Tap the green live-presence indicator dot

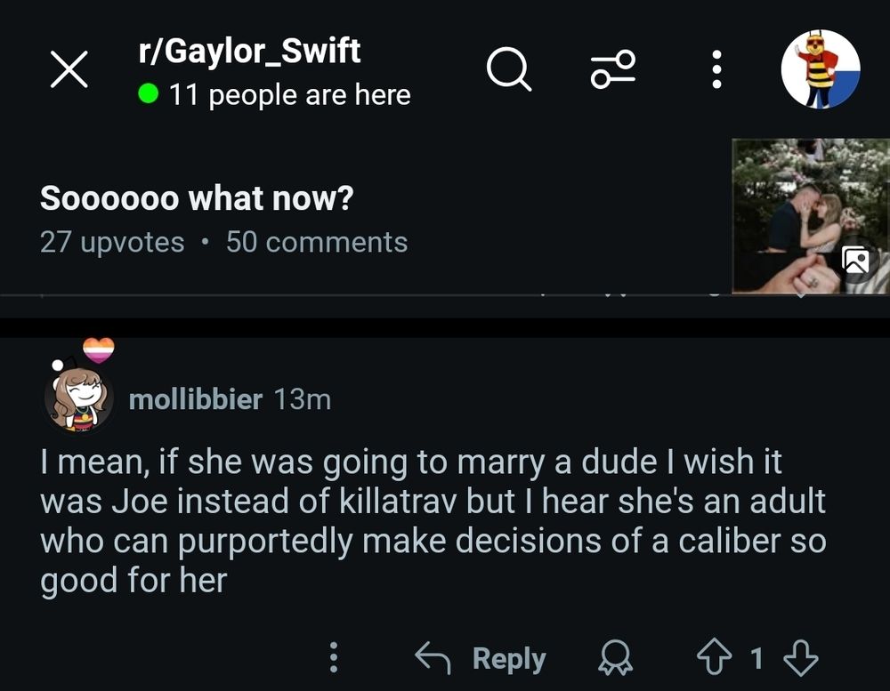(150, 93)
